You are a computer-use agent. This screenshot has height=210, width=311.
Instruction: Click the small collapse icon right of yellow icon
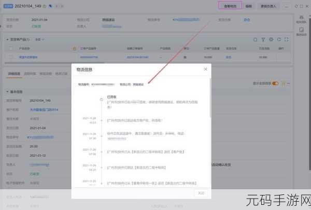click(x=288, y=84)
